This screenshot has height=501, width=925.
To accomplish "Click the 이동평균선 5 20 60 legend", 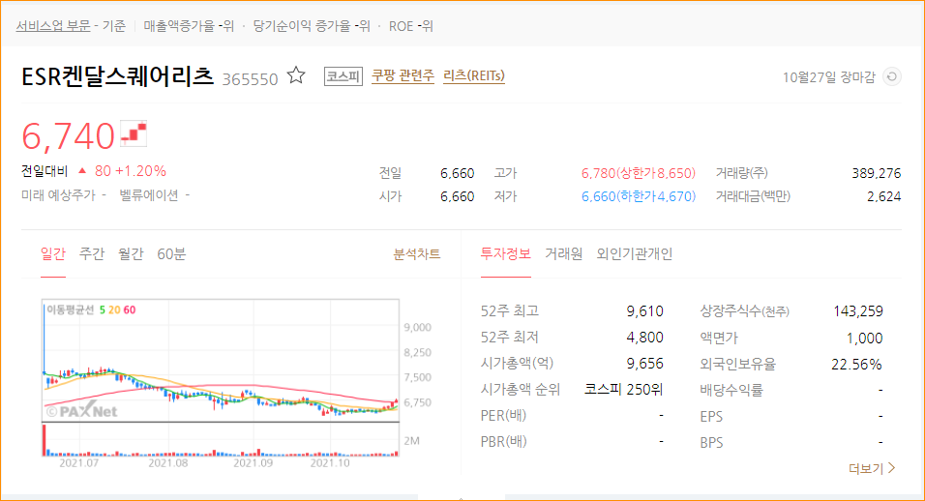I will [91, 309].
